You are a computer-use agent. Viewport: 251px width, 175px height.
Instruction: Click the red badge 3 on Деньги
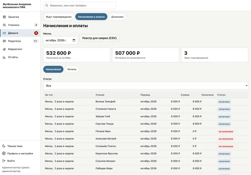36,33
